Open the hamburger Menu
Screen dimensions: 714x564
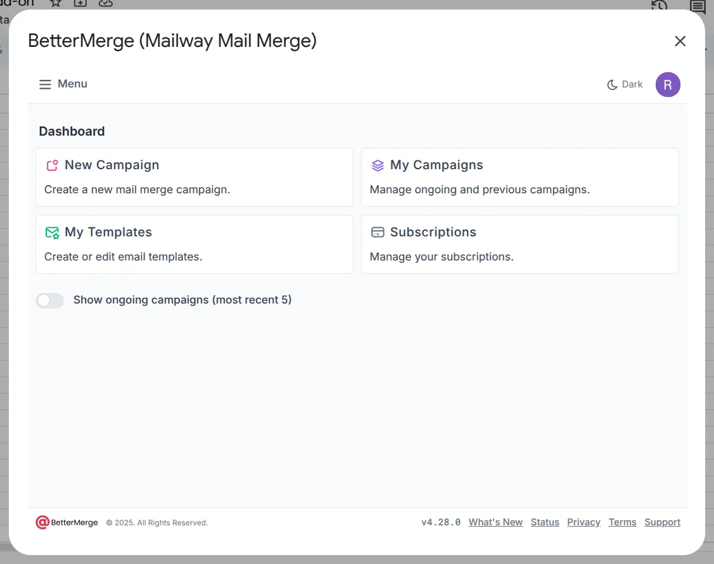click(x=44, y=84)
